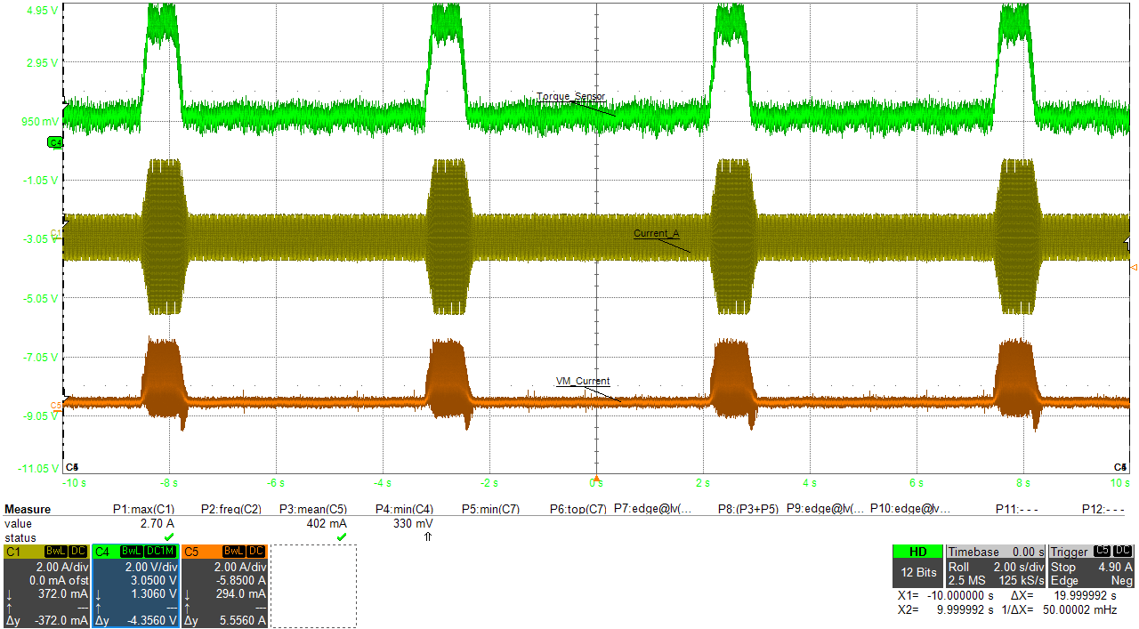
Task: Open the C1 channel descriptor box
Action: coord(46,586)
